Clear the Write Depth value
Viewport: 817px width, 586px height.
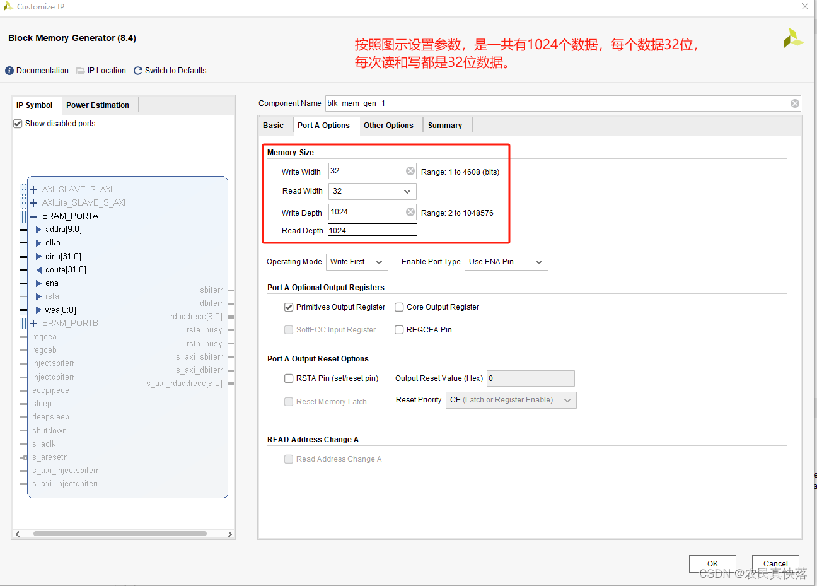(x=410, y=212)
